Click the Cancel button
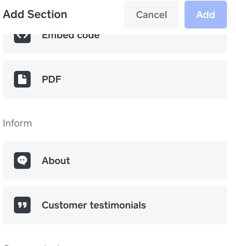This screenshot has width=236, height=246. click(151, 15)
